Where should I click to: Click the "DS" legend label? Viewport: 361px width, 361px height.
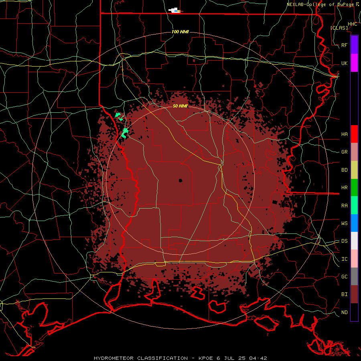point(345,241)
